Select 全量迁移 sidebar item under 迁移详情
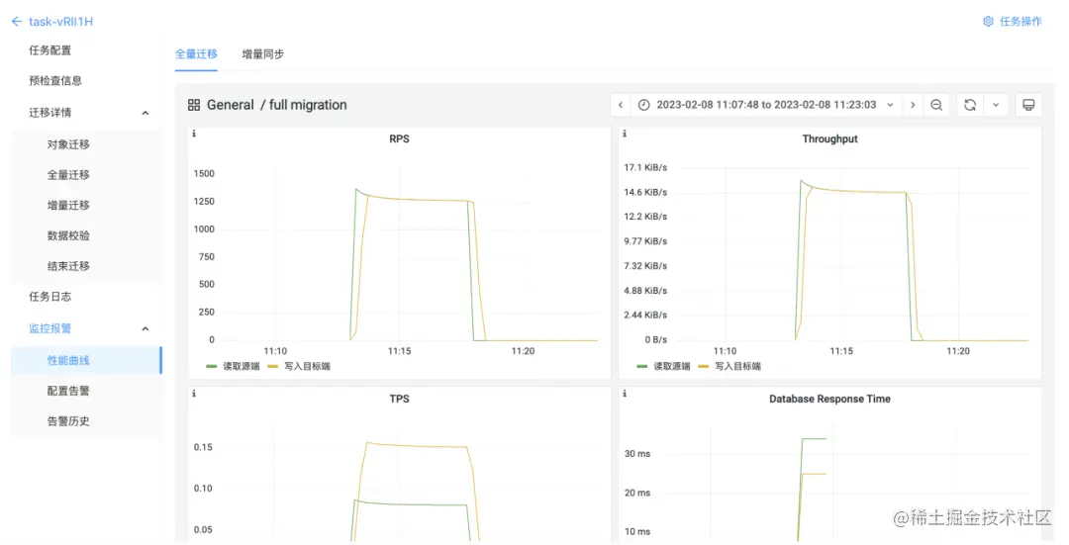The width and height of the screenshot is (1069, 545). [x=68, y=175]
